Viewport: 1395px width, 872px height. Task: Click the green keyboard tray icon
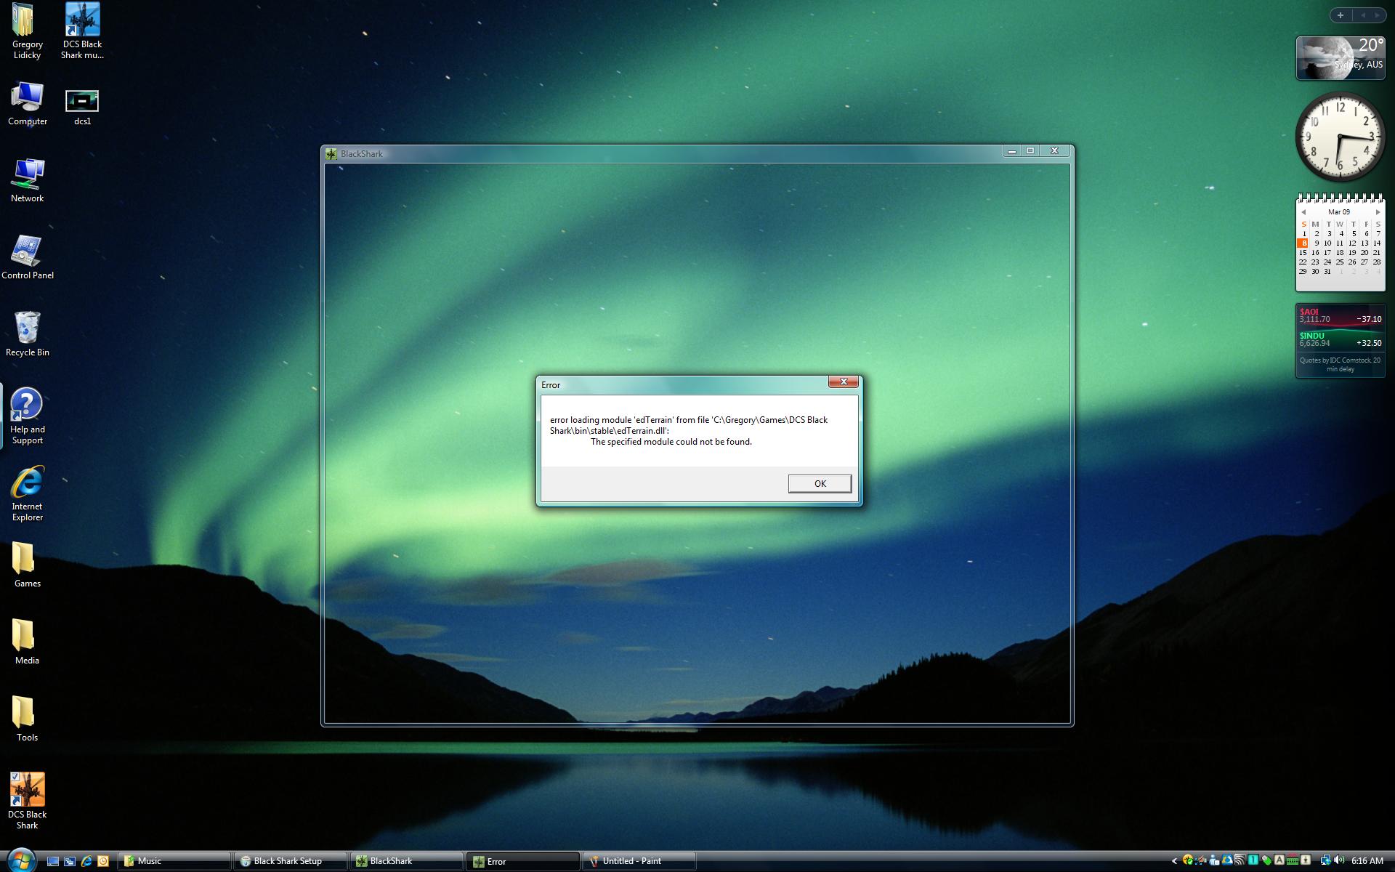click(1293, 860)
